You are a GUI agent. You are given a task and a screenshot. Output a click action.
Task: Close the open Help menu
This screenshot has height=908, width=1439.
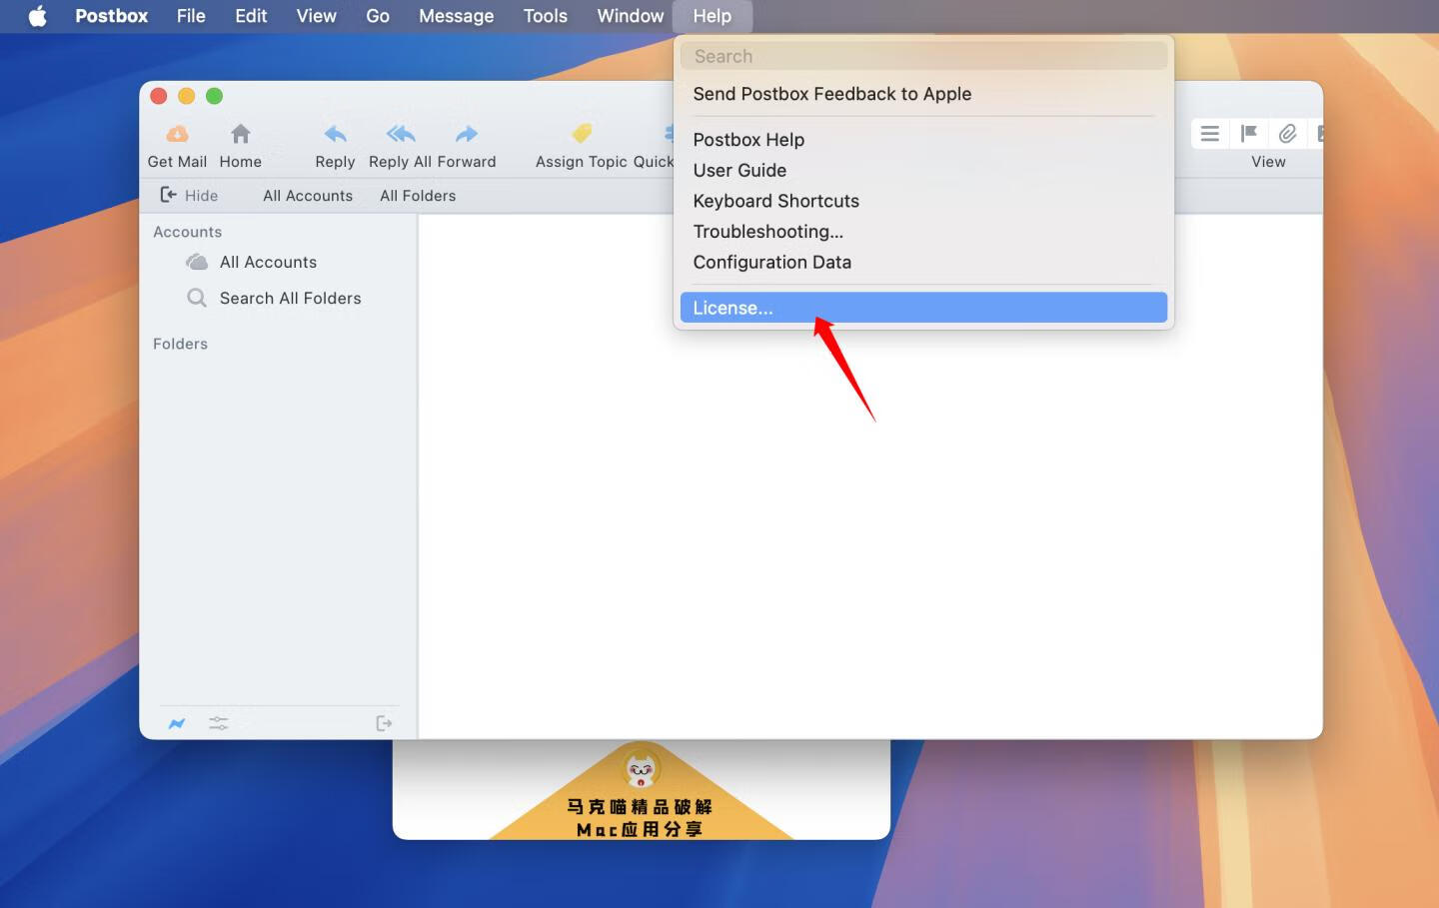pyautogui.click(x=713, y=16)
